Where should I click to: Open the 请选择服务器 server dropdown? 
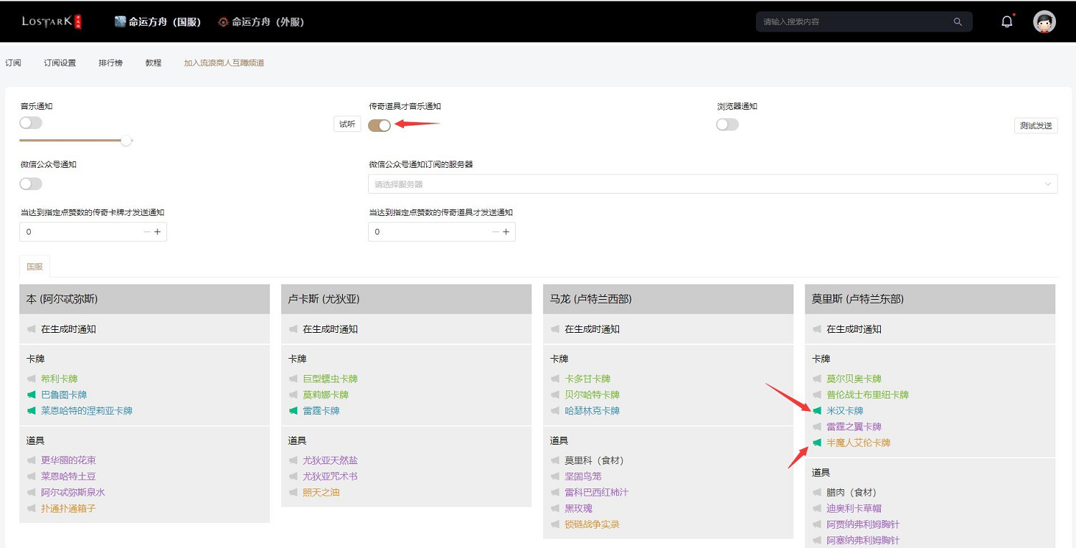click(712, 184)
